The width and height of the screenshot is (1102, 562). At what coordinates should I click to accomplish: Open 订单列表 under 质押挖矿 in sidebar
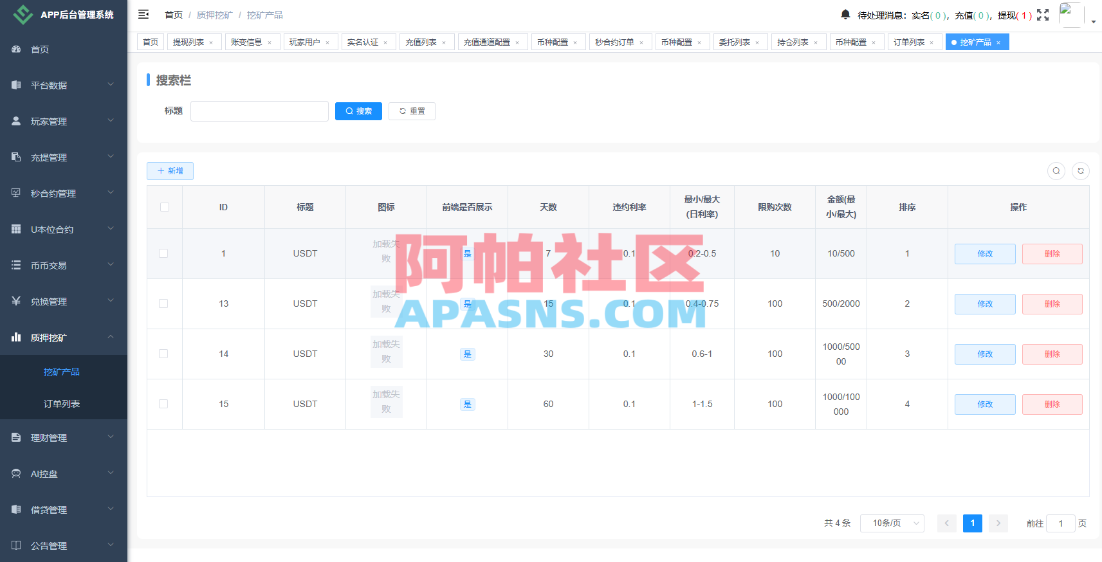64,404
